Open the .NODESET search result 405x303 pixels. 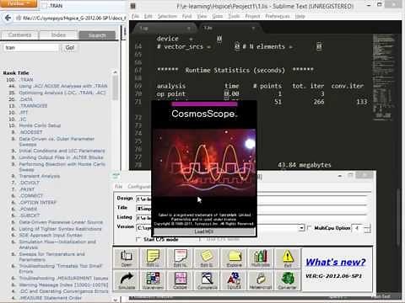(30, 132)
